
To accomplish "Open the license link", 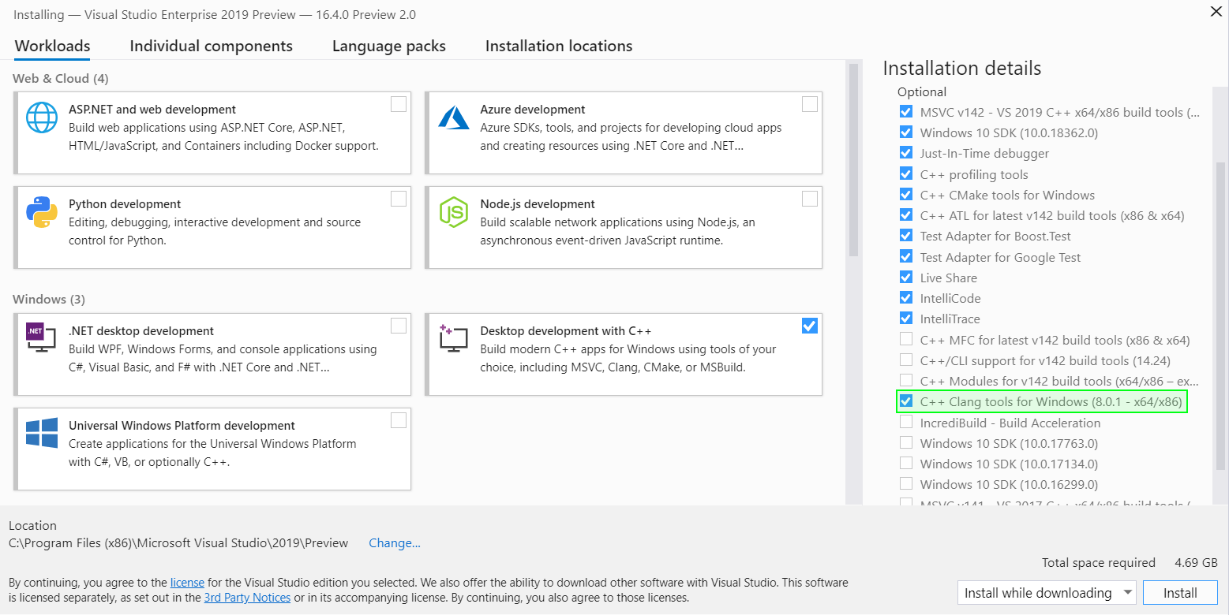I will click(x=187, y=583).
